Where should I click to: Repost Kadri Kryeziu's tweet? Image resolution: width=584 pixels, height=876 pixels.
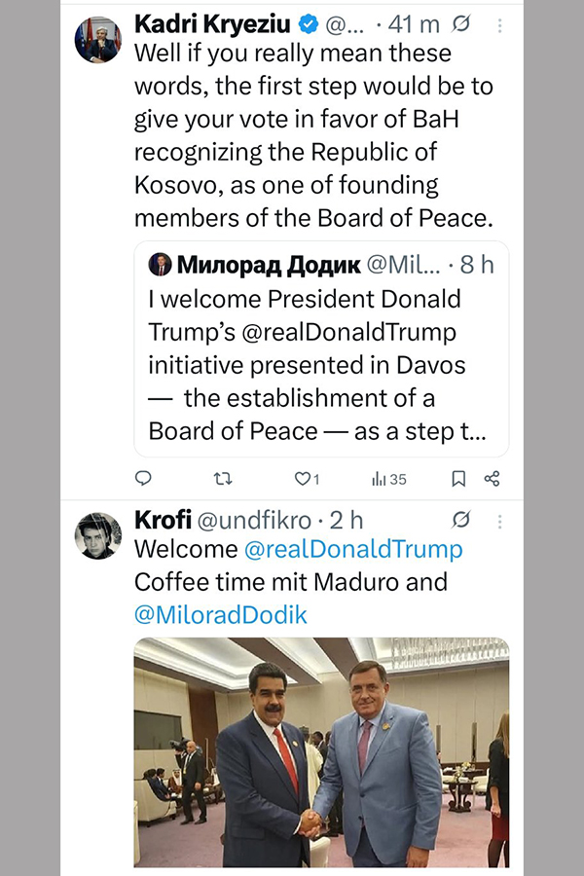click(223, 478)
